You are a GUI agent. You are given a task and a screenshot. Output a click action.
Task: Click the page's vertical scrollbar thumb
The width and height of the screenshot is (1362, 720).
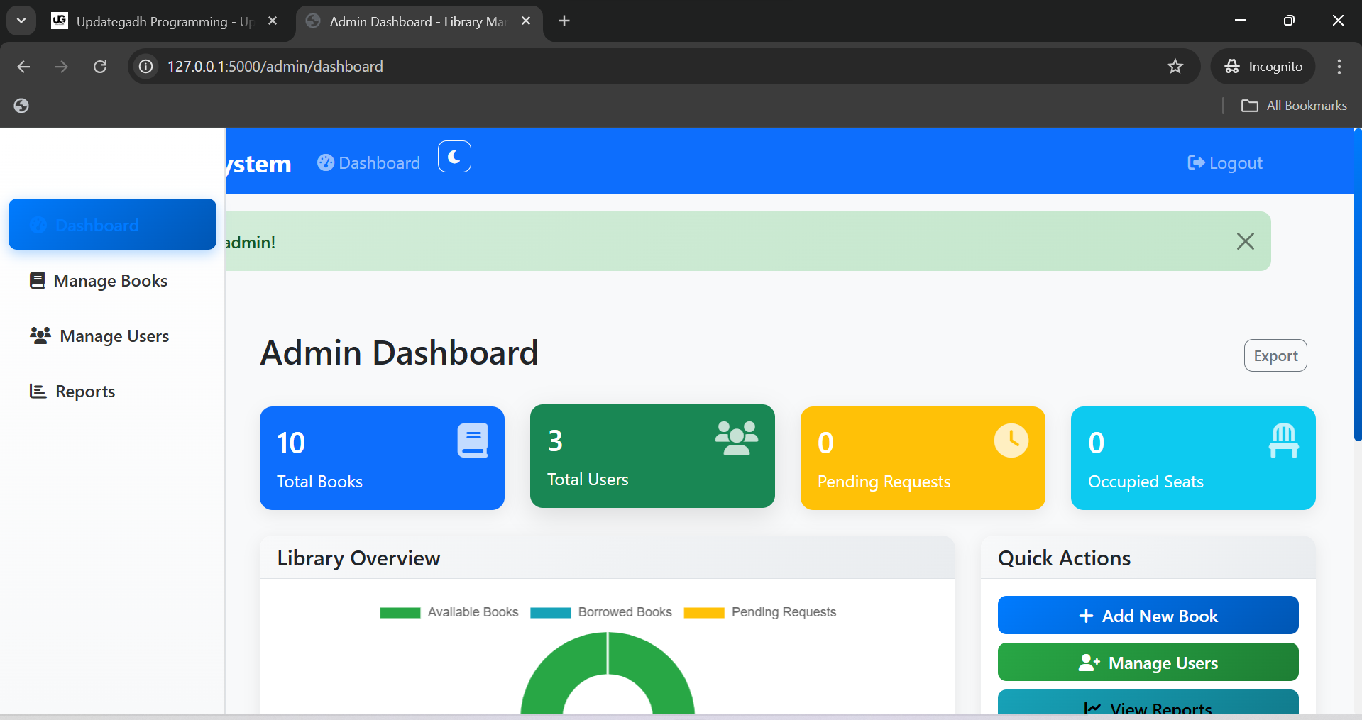tap(1357, 284)
